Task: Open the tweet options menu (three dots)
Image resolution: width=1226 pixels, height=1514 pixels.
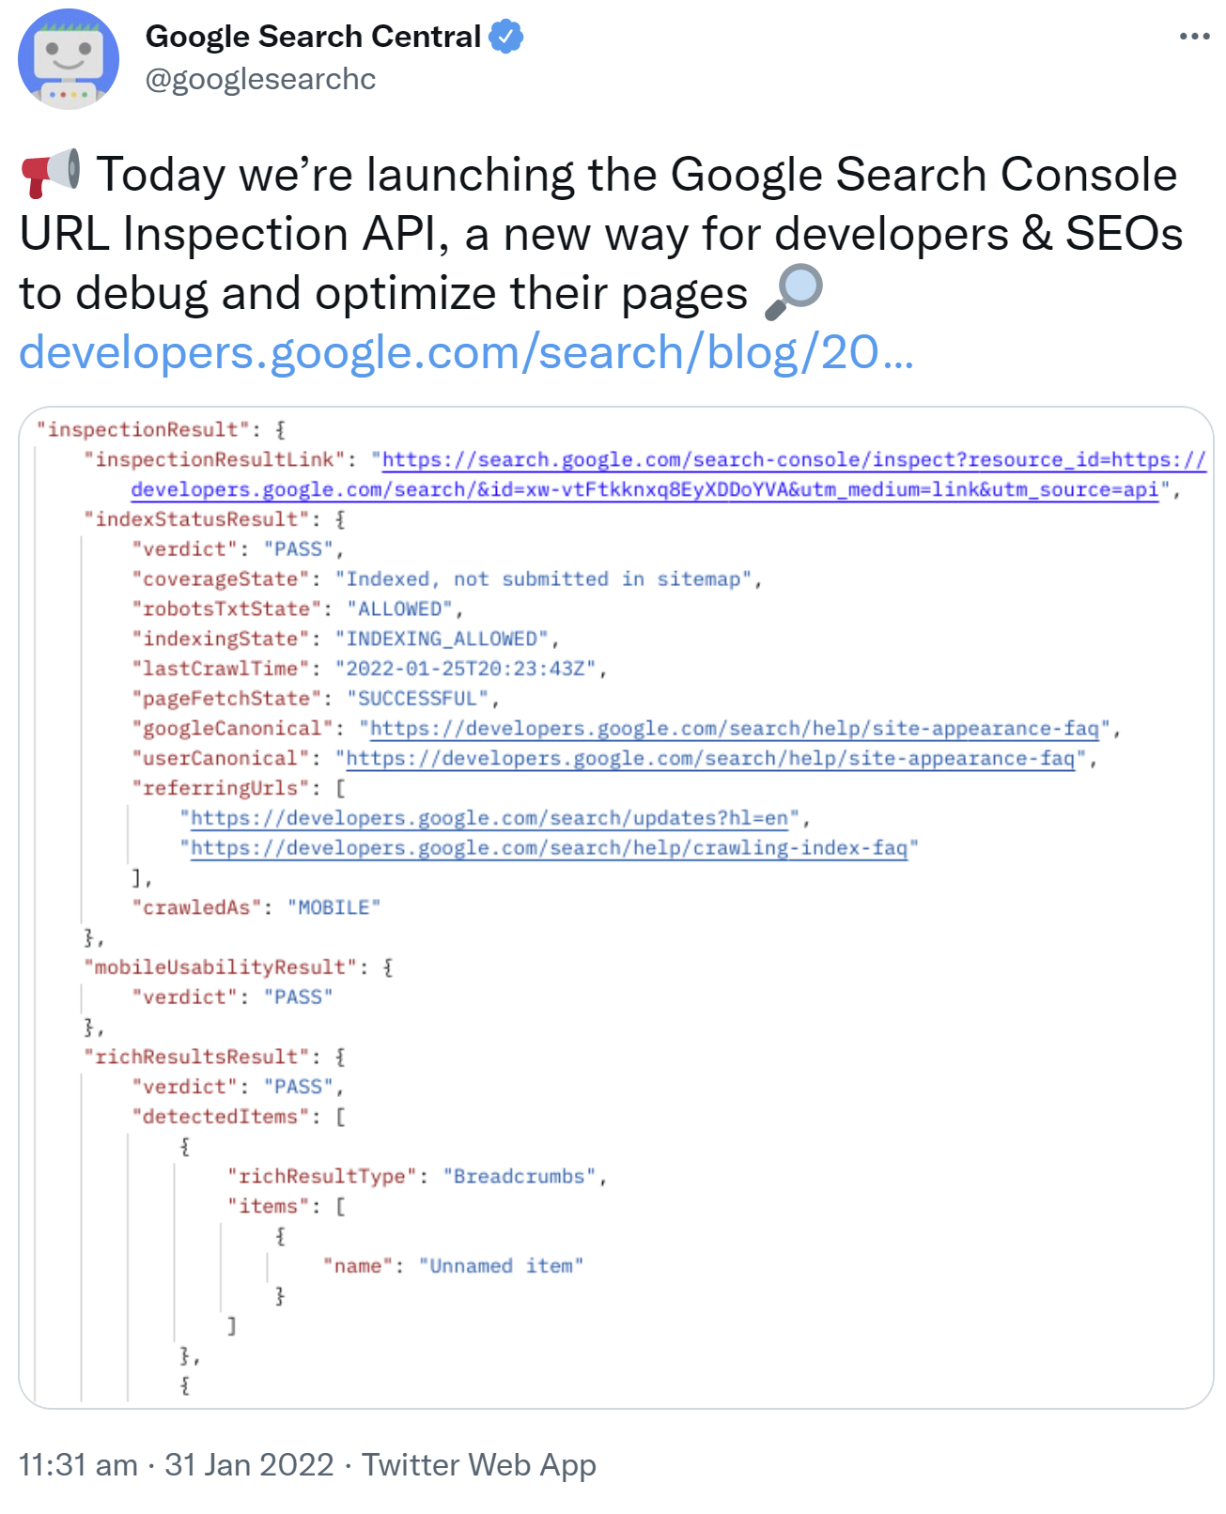Action: tap(1192, 36)
